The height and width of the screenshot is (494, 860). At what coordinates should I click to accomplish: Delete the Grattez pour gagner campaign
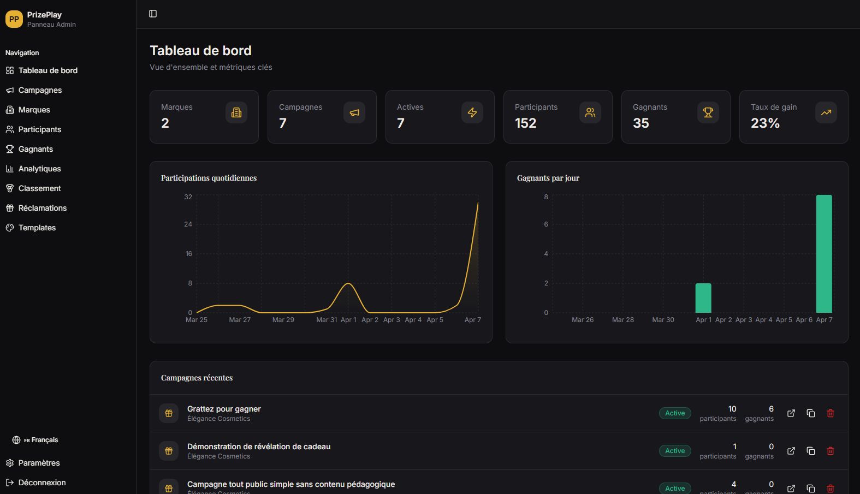pos(831,413)
